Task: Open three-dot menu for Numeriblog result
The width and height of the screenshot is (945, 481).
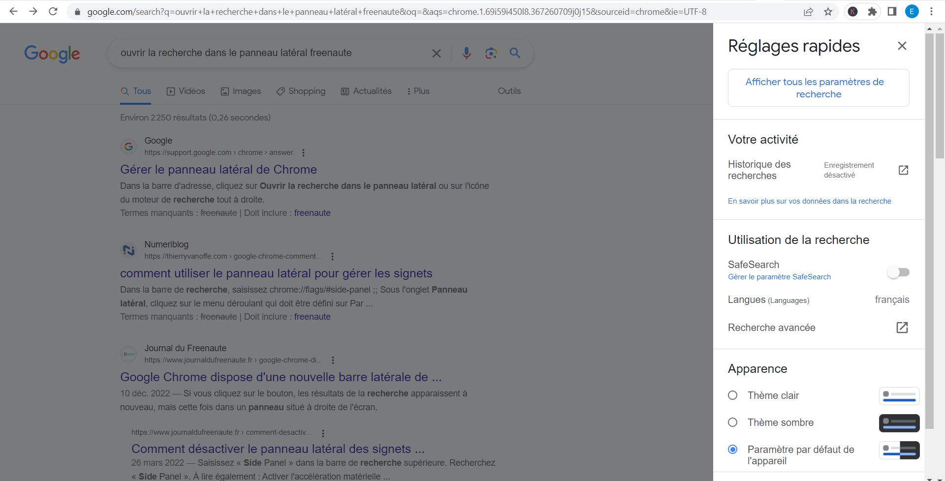Action: coord(333,256)
